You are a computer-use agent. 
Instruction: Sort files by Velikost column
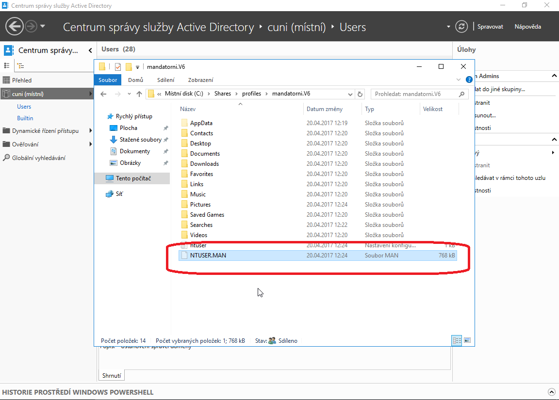coord(433,109)
